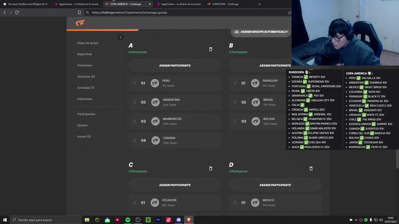Reload the page with the refresh icon
The image size is (399, 224).
pyautogui.click(x=17, y=12)
